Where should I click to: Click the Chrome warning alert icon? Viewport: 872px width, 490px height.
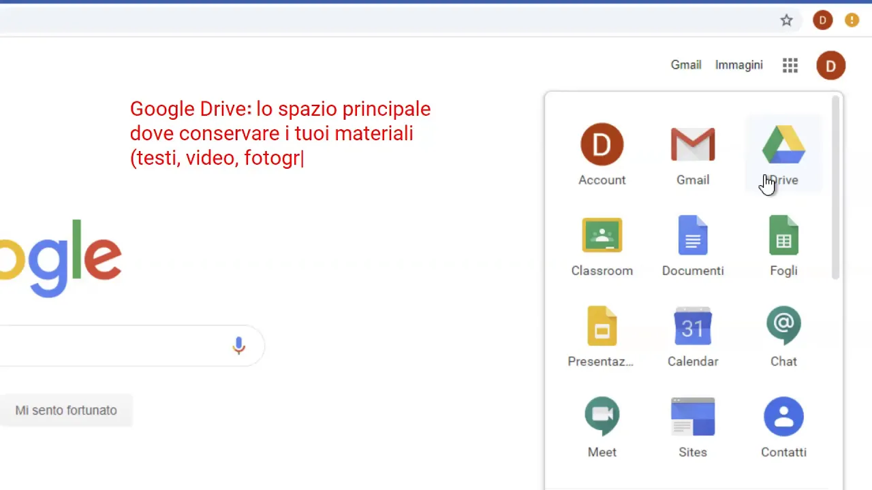pos(852,20)
